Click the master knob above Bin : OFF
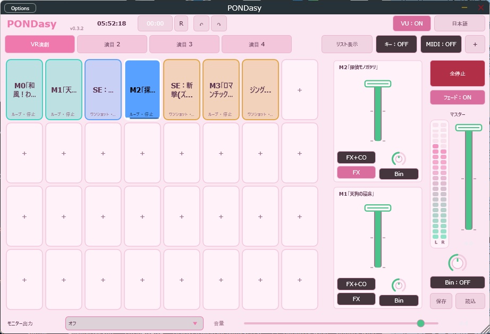The height and width of the screenshot is (334, 490). tap(458, 263)
